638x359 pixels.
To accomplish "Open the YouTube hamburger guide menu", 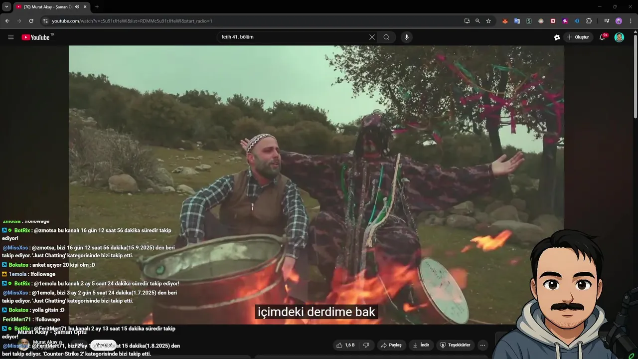I will pos(10,37).
